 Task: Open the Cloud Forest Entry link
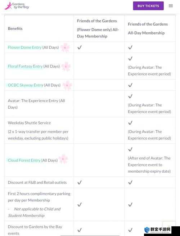click(24, 160)
